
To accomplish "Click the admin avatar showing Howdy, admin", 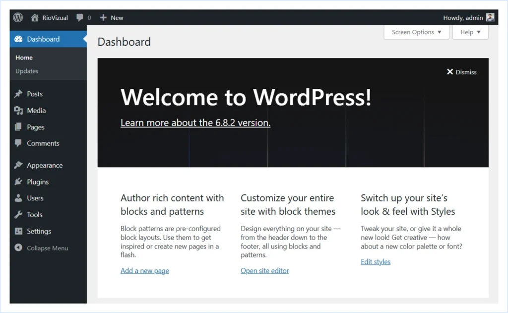I will pos(490,17).
